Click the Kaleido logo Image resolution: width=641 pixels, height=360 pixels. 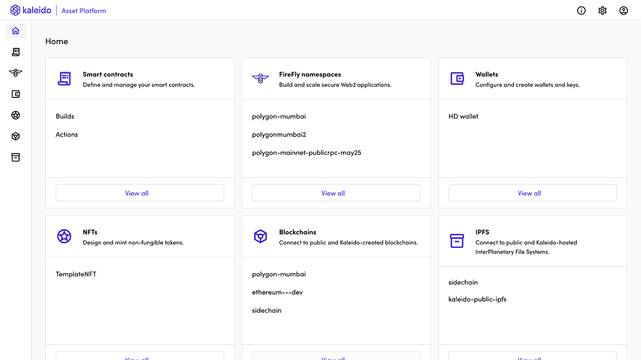coord(31,10)
